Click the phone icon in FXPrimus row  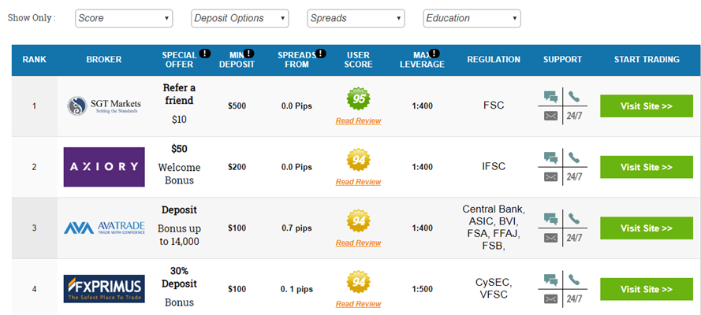(x=574, y=280)
